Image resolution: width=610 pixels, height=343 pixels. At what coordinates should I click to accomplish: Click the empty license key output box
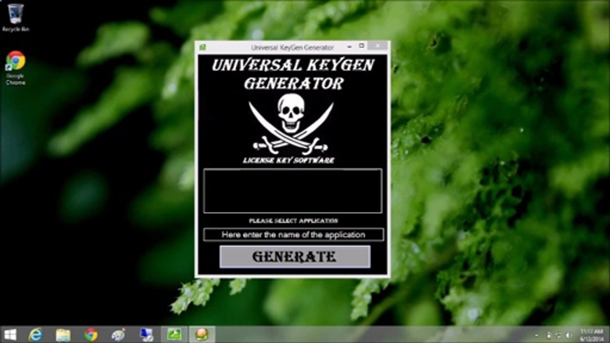293,191
